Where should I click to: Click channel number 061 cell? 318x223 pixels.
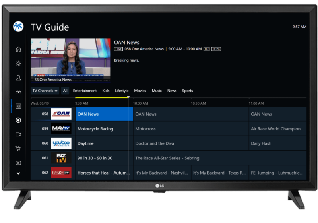coord(45,158)
